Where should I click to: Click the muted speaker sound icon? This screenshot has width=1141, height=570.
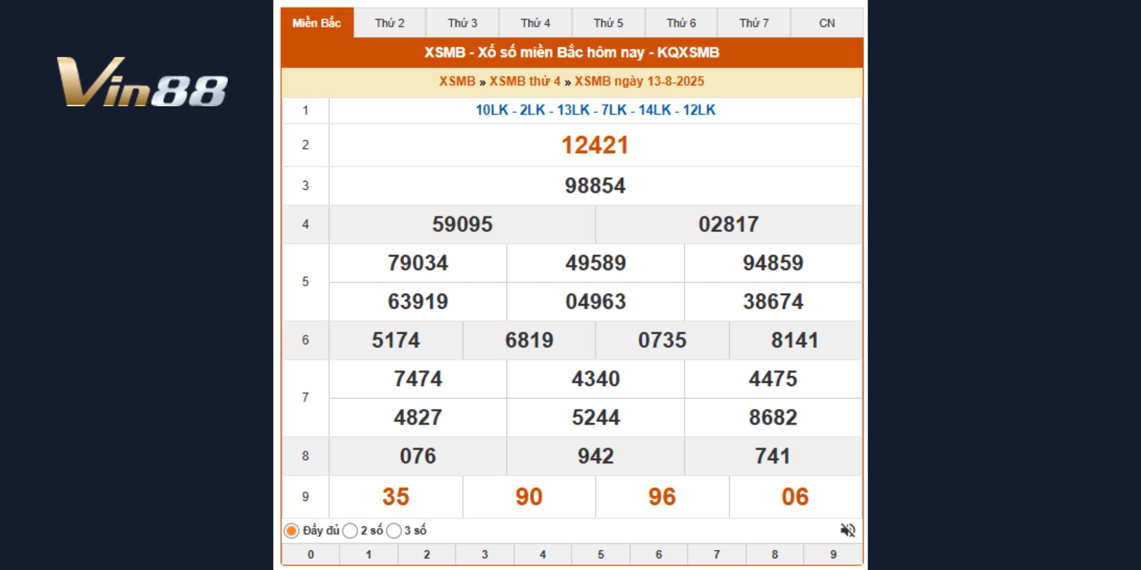848,530
